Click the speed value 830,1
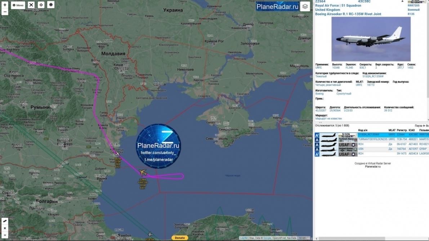Screen dimensions: 429x241 362,68
